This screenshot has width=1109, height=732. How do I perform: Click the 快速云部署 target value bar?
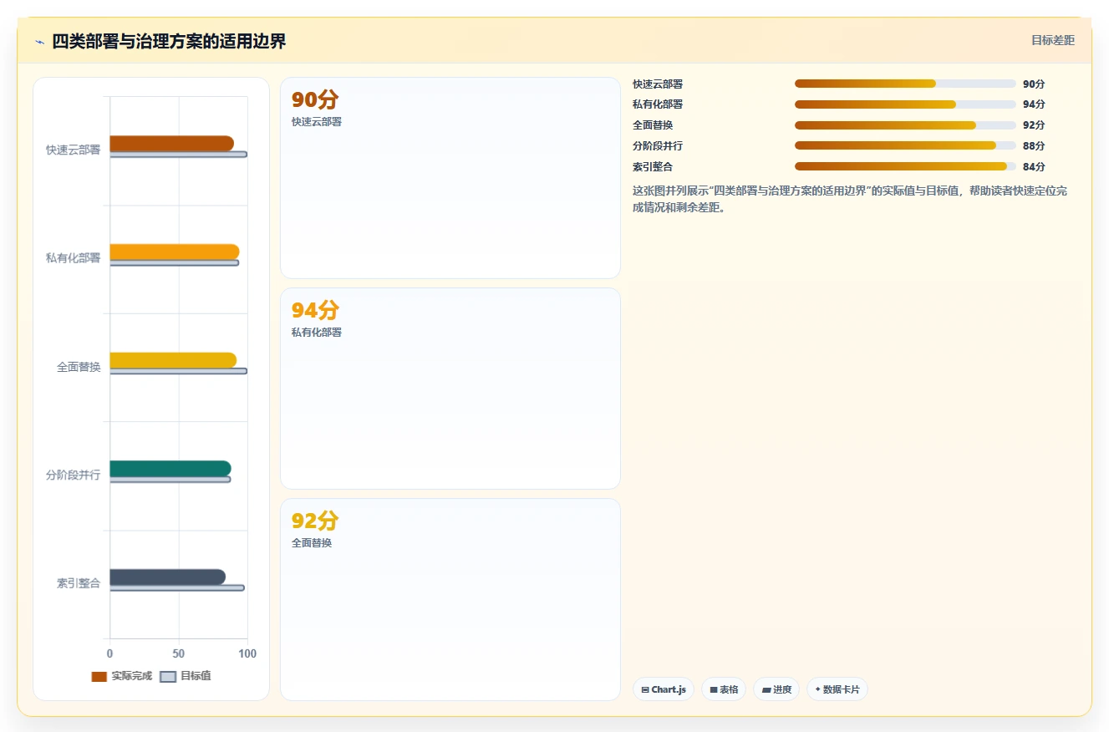tap(178, 155)
